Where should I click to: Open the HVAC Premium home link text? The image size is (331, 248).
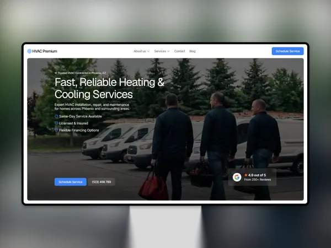pos(45,51)
